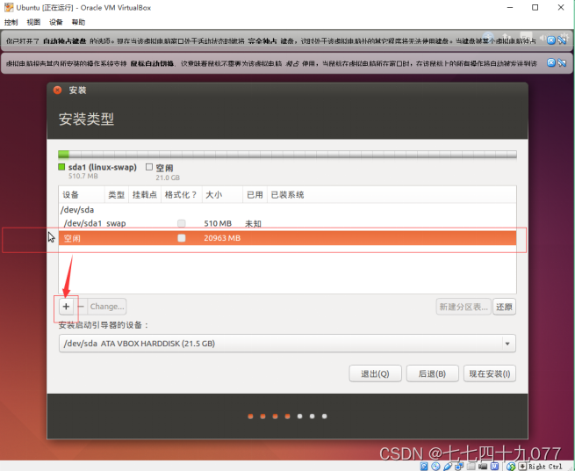The width and height of the screenshot is (575, 471).
Task: Click the 20963 MB size value
Action: (222, 238)
